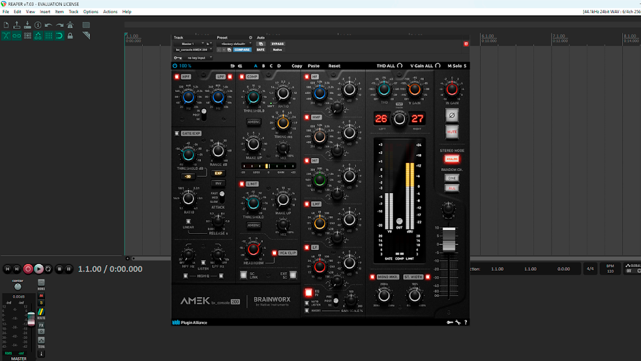Click Reset in the plugin toolbar
This screenshot has width=641, height=361.
pos(334,66)
